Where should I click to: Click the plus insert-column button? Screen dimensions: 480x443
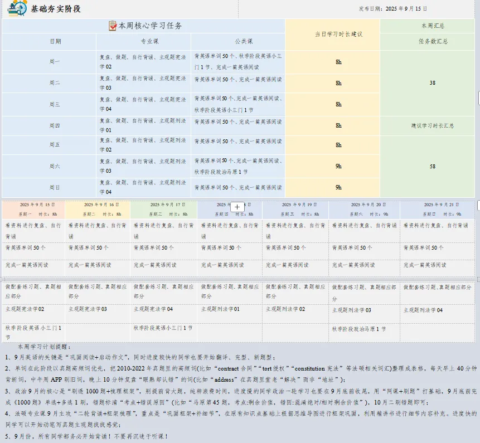(x=237, y=207)
